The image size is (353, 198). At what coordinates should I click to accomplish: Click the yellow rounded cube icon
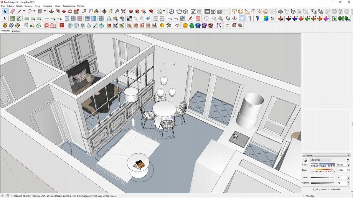point(5,25)
